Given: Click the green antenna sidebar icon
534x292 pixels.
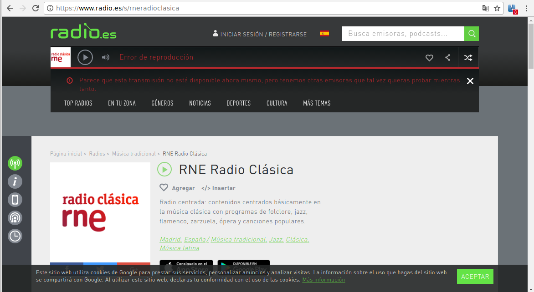Looking at the screenshot, I should pyautogui.click(x=15, y=163).
